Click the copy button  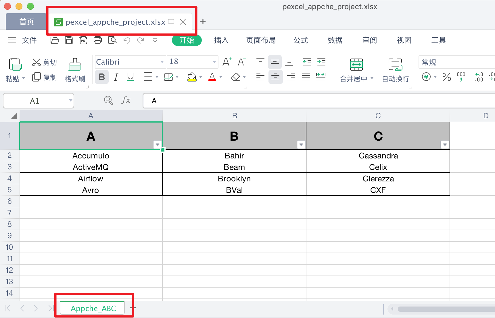pyautogui.click(x=45, y=77)
